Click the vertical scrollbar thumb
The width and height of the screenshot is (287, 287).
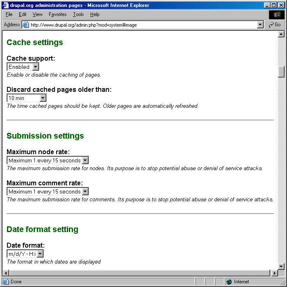[281, 72]
